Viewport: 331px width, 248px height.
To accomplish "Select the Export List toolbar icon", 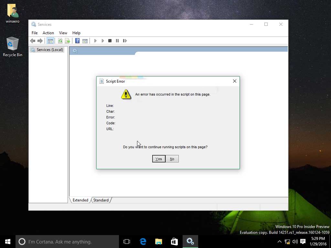I will pyautogui.click(x=68, y=41).
